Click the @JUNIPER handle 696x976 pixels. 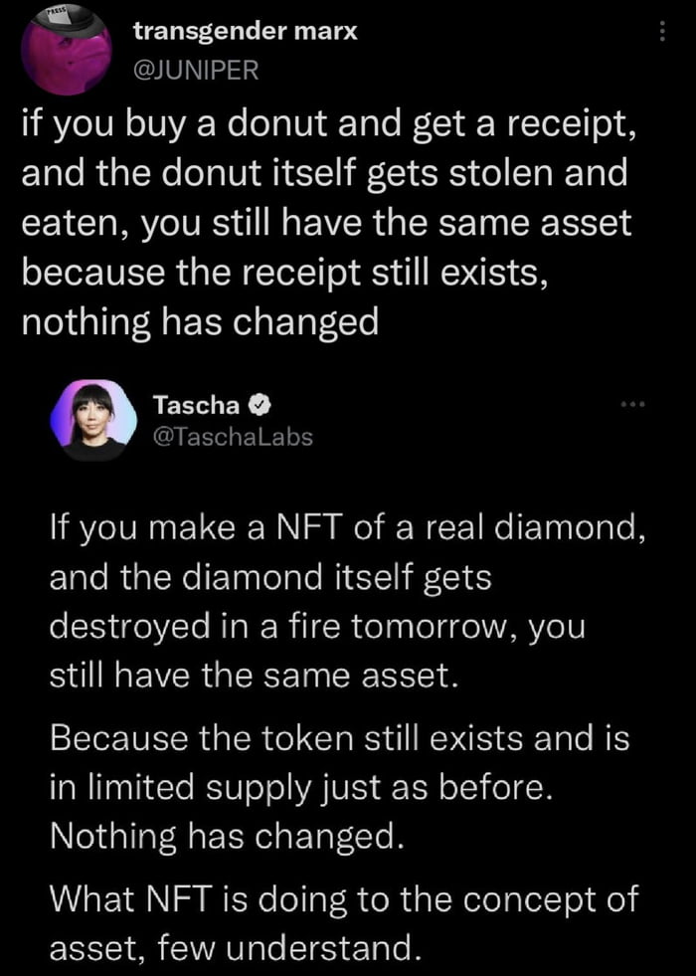coord(195,70)
